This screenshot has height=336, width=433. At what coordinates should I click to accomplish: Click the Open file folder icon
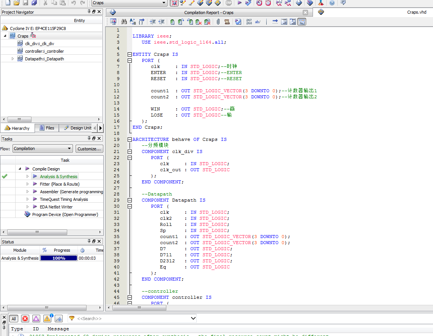pos(16,3)
